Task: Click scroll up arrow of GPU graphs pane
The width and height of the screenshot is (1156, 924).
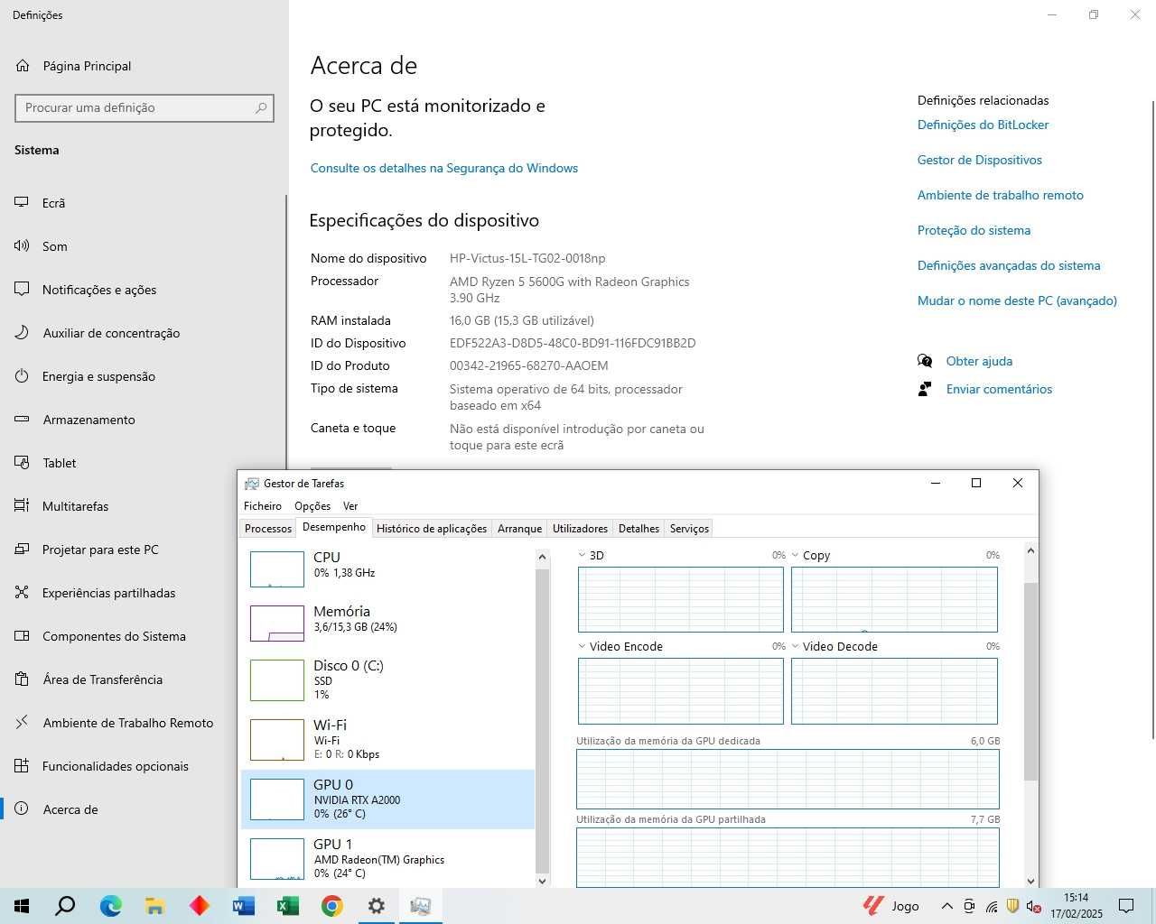Action: point(1030,550)
